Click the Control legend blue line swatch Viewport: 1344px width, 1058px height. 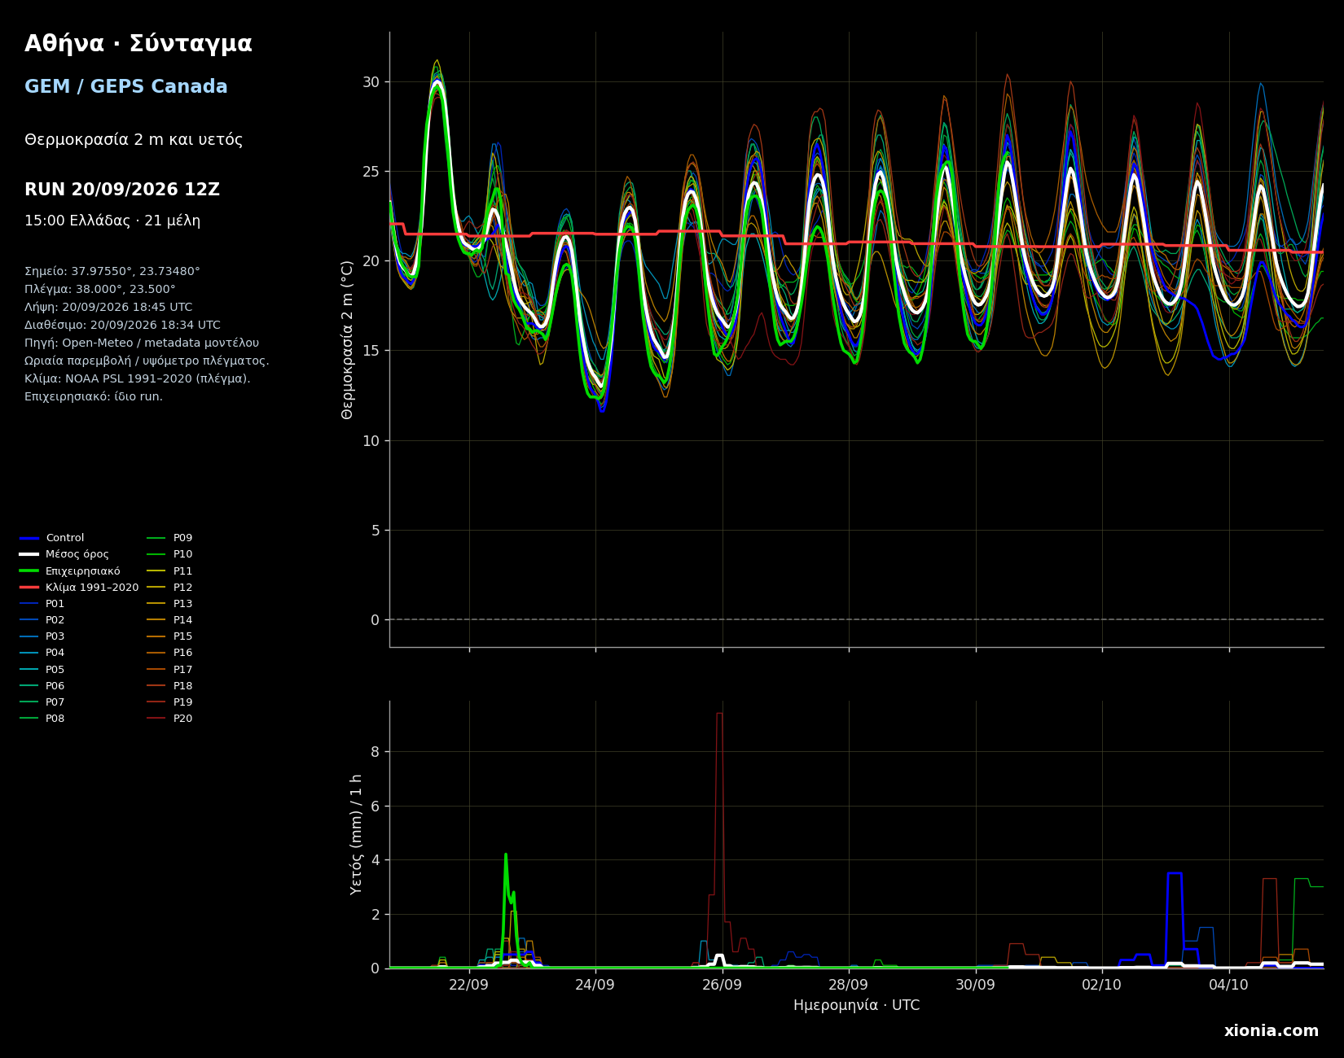point(29,538)
